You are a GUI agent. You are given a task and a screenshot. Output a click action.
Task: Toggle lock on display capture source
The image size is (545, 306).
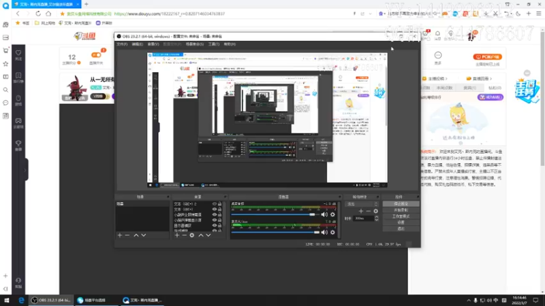pyautogui.click(x=219, y=226)
